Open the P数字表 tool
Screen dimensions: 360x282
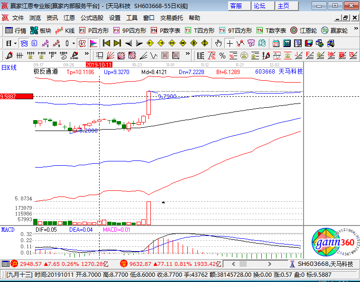(x=166, y=30)
